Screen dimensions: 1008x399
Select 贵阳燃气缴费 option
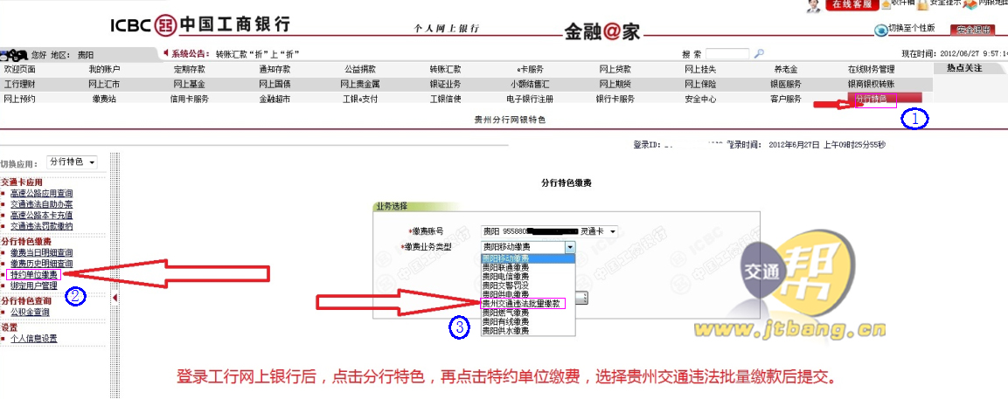[527, 313]
